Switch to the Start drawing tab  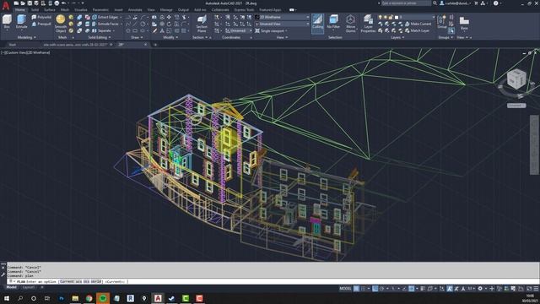(x=13, y=45)
